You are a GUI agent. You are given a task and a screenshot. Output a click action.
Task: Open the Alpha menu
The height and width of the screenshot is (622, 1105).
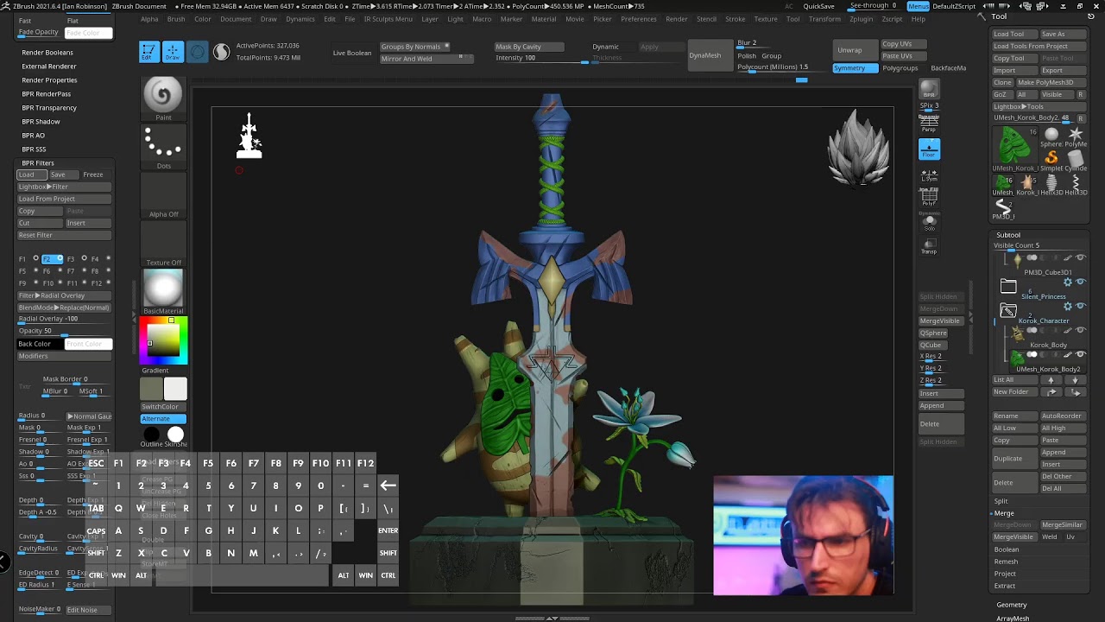149,19
